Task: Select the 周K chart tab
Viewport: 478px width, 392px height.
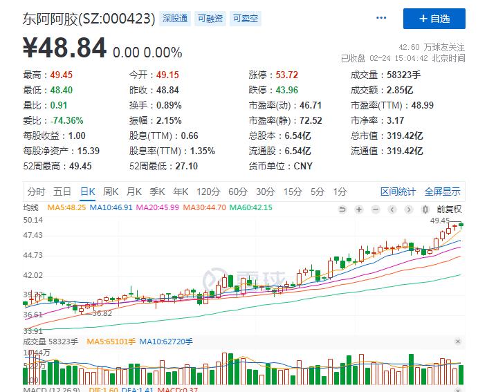Action: [111, 192]
